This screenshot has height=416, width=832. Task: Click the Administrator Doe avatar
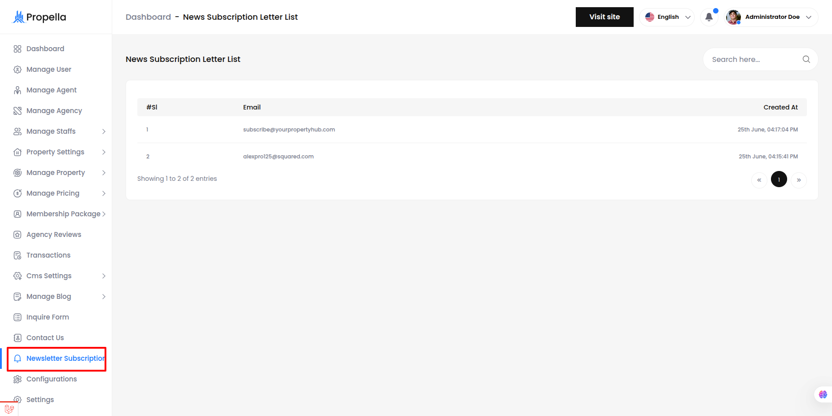pos(733,17)
